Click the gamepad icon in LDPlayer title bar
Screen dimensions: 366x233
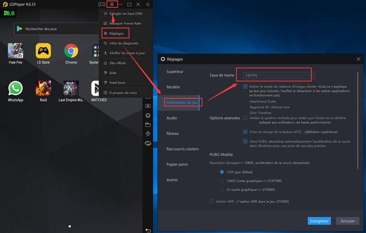(x=102, y=4)
